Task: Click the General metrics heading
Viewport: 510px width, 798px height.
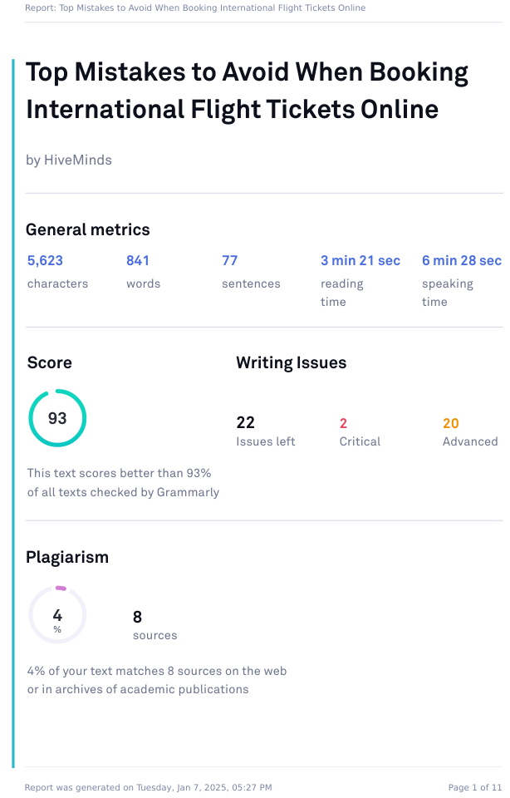Action: [x=87, y=230]
